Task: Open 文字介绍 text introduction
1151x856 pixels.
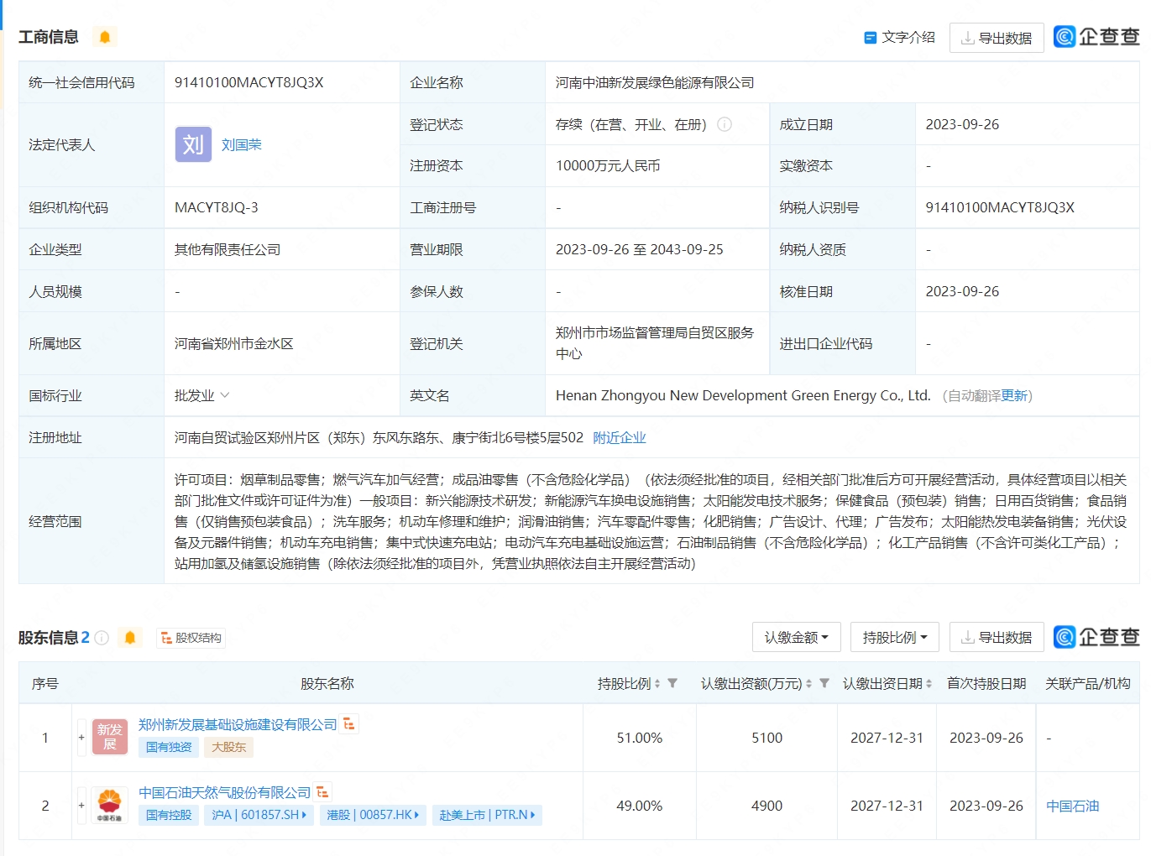Action: 899,37
